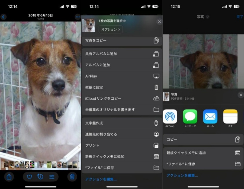Tap 壁紙に設定 to set wallpaper
The image size is (244, 189).
coord(122,87)
